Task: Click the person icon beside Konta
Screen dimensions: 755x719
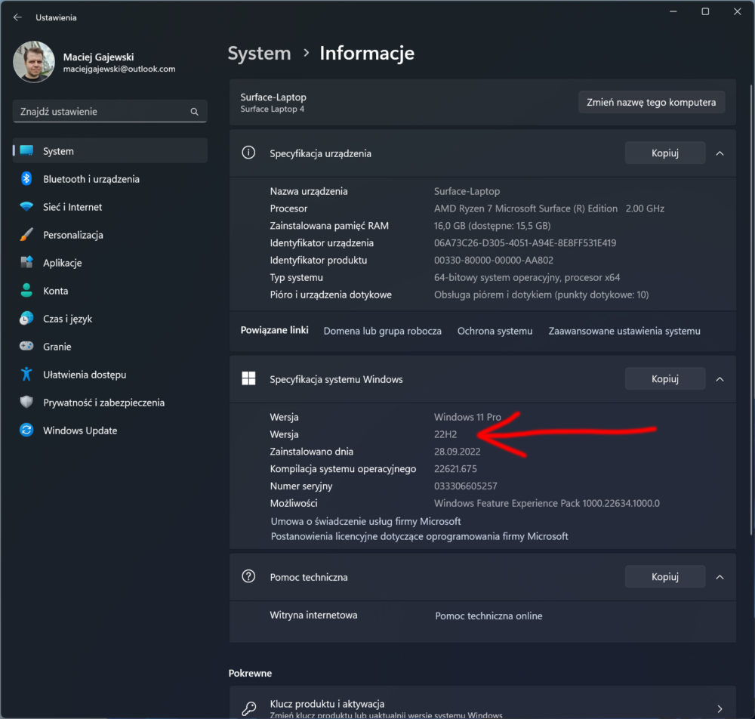Action: (26, 290)
